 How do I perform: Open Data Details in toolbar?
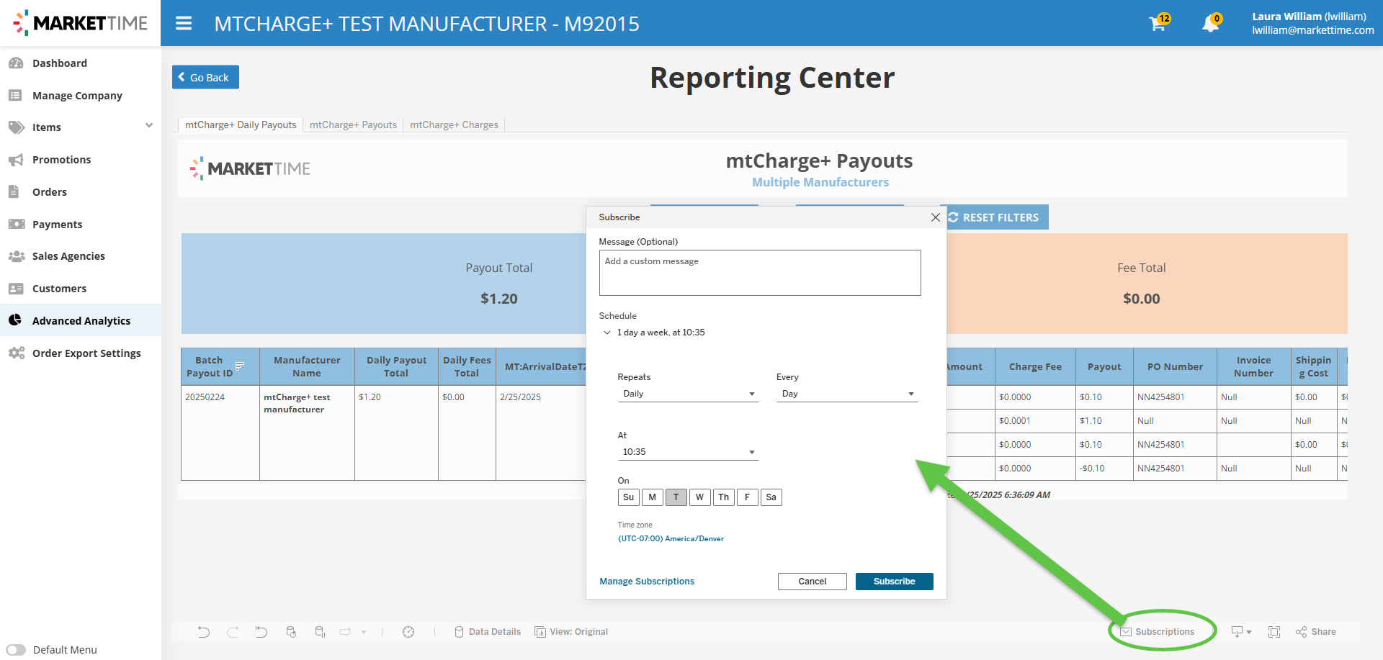[x=488, y=632]
